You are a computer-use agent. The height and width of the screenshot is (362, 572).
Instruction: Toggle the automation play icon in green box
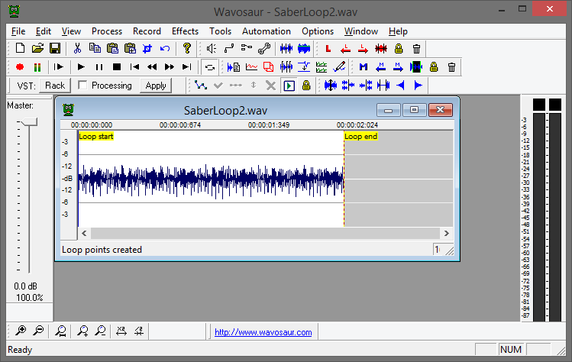point(289,86)
